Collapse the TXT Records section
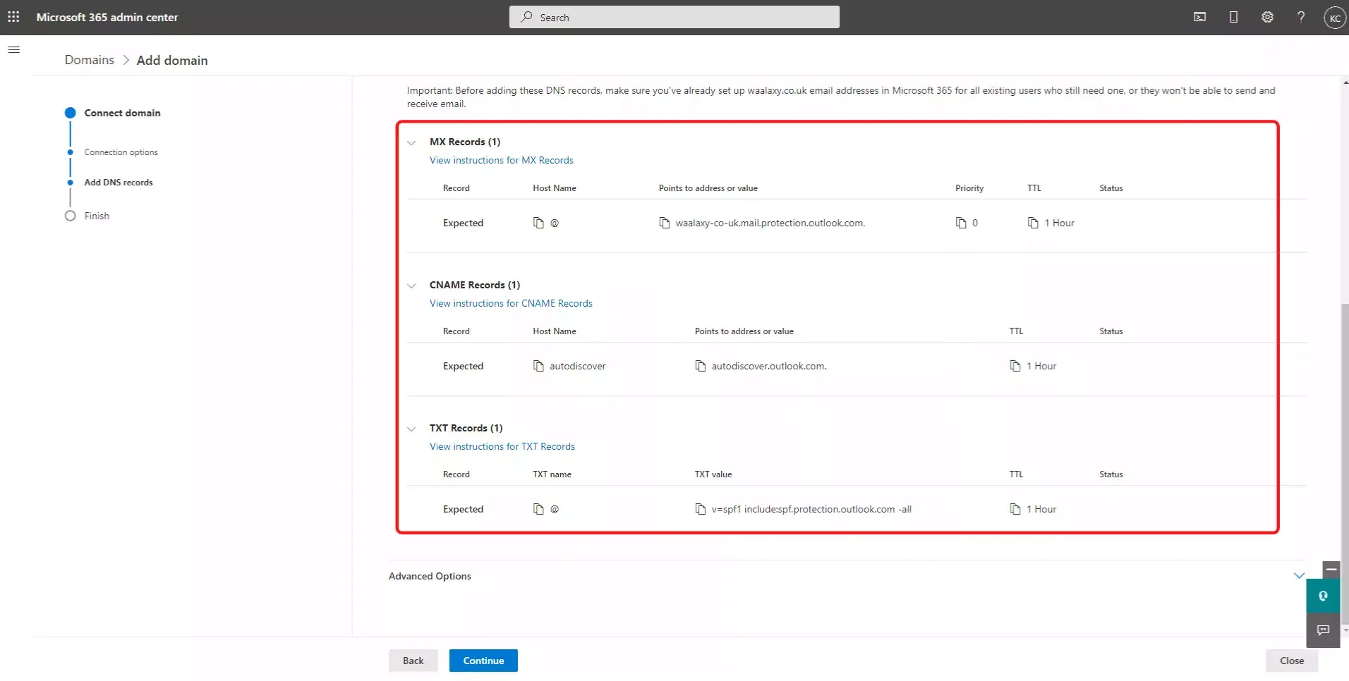Image resolution: width=1349 pixels, height=681 pixels. coord(411,429)
